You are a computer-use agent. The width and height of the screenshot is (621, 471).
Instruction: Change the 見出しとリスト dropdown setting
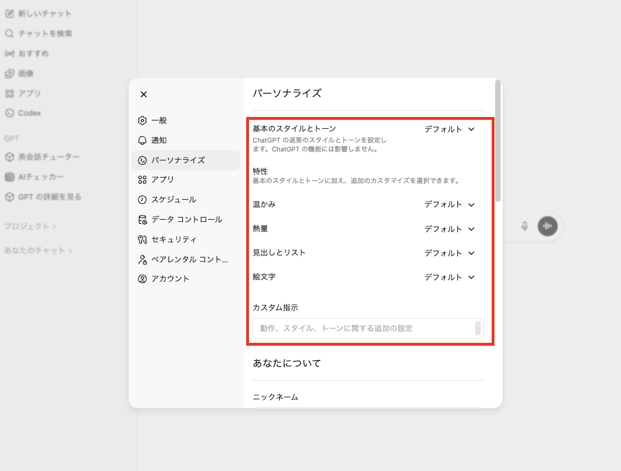(x=450, y=253)
